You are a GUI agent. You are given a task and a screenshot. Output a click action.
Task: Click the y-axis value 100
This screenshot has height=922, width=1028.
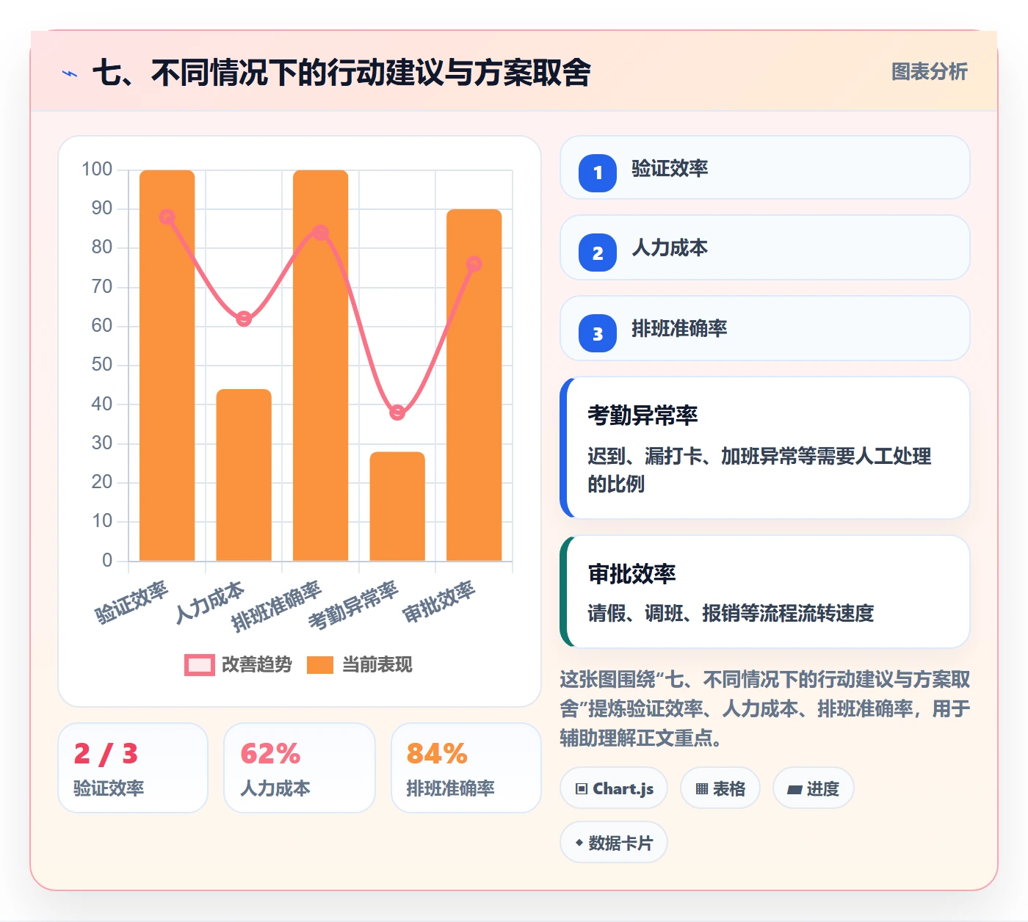tap(97, 170)
